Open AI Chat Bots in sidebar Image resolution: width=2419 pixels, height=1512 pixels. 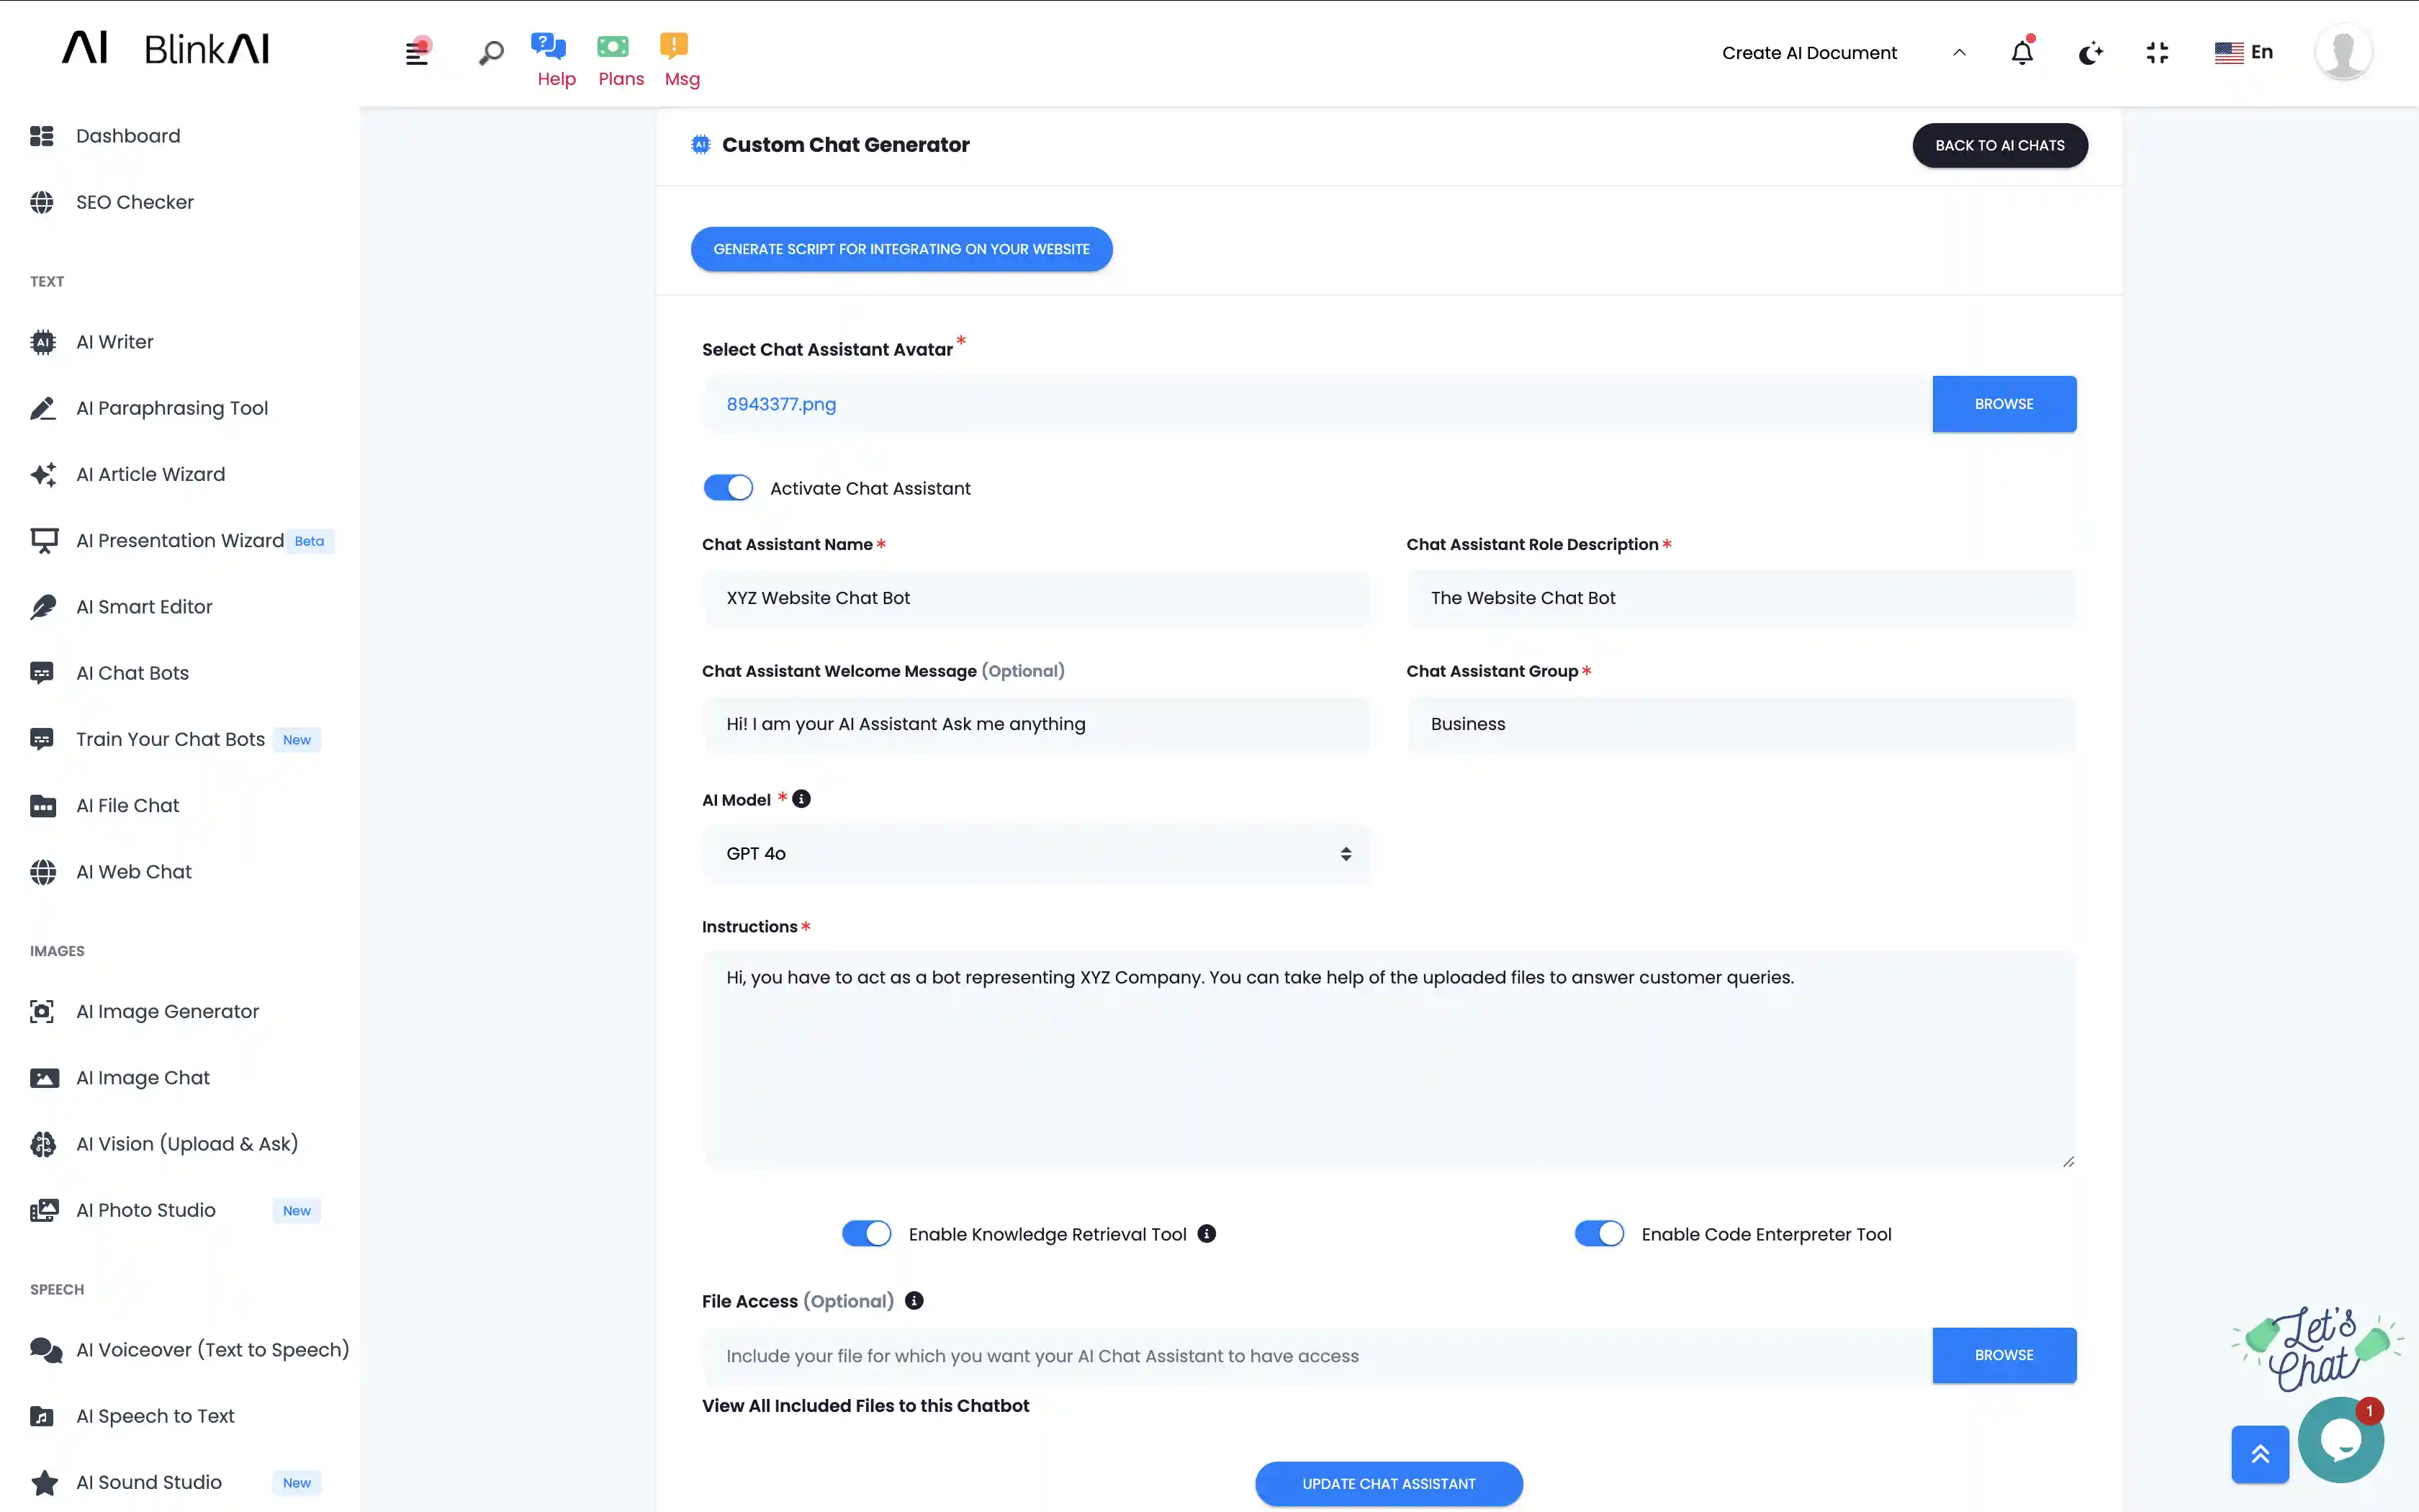tap(132, 673)
